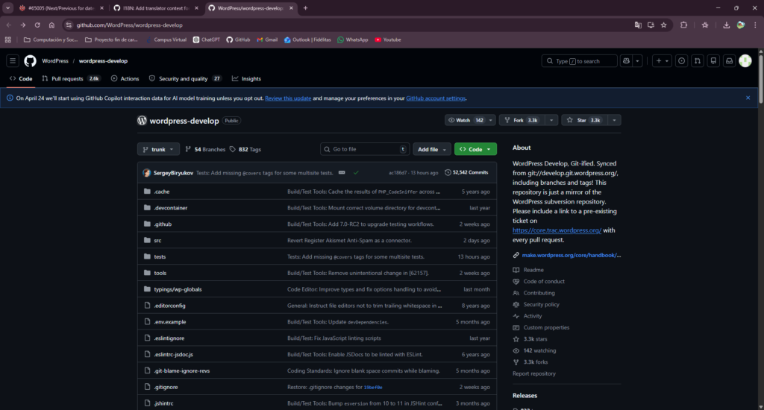Open the .env.example file

coord(170,322)
